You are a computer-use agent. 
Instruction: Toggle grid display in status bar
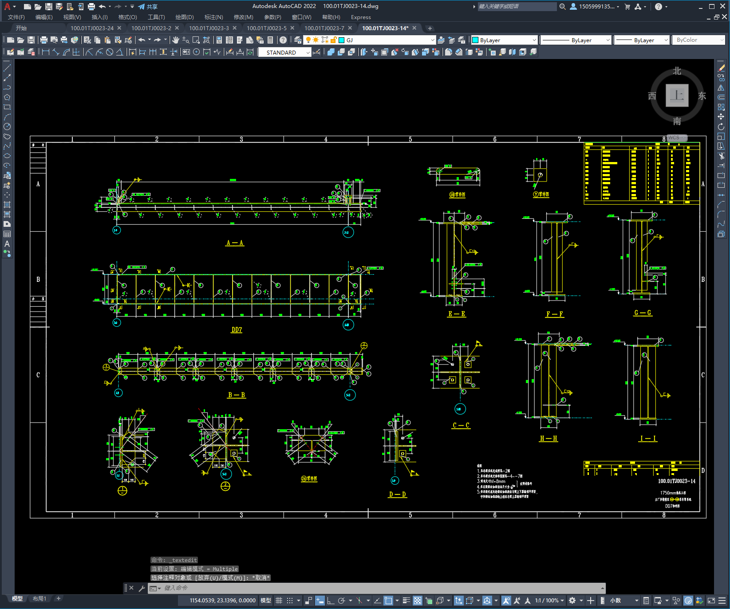coord(279,601)
